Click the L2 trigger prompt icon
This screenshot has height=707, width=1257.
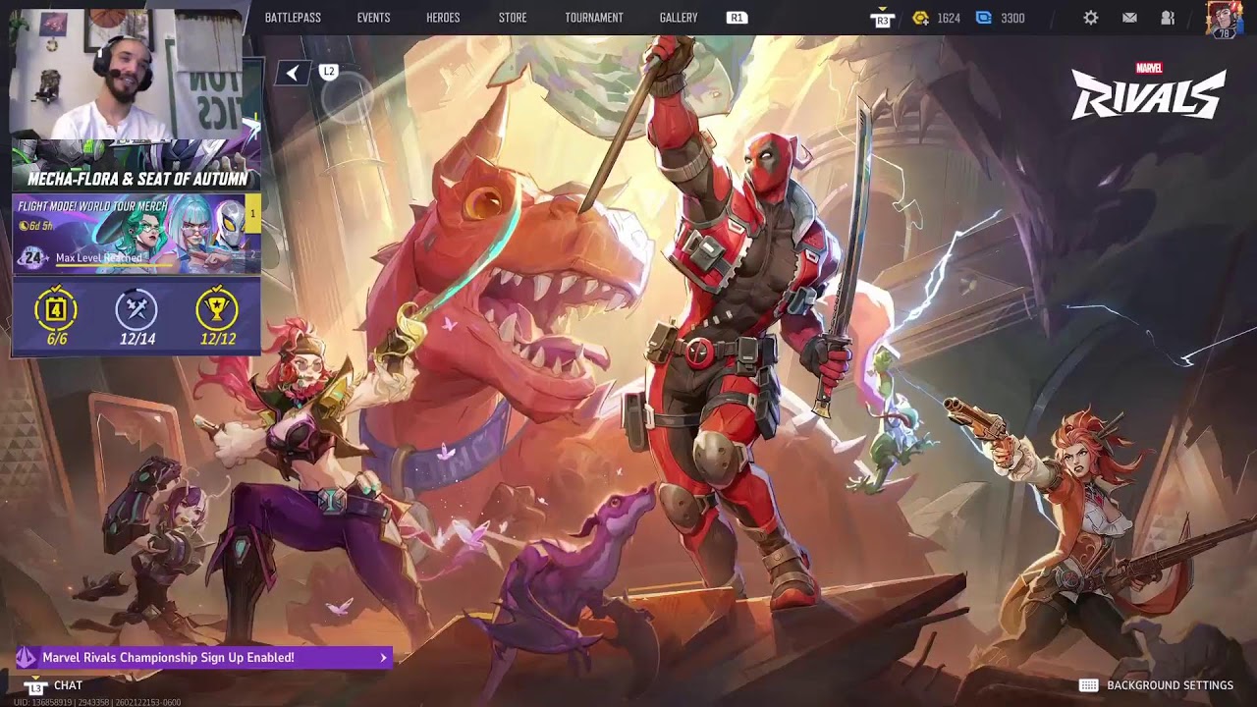click(x=329, y=72)
